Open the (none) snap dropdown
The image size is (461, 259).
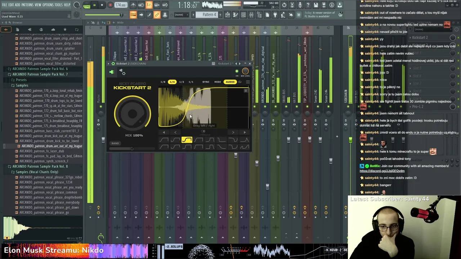click(x=182, y=15)
